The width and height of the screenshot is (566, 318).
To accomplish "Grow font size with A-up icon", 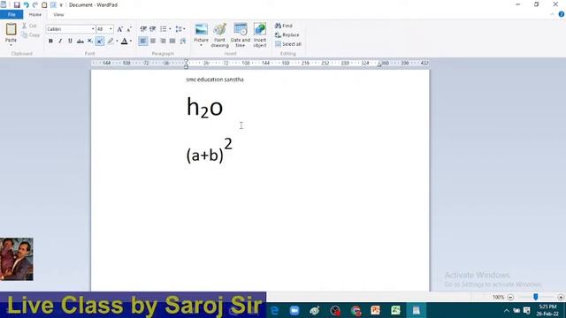I will 120,29.
